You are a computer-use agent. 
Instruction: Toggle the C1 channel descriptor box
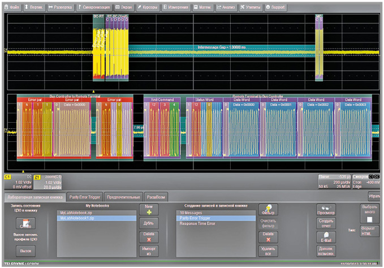point(18,180)
